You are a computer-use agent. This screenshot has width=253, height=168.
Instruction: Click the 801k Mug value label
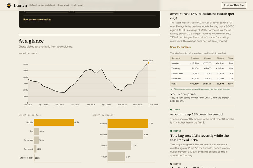click(42, 131)
